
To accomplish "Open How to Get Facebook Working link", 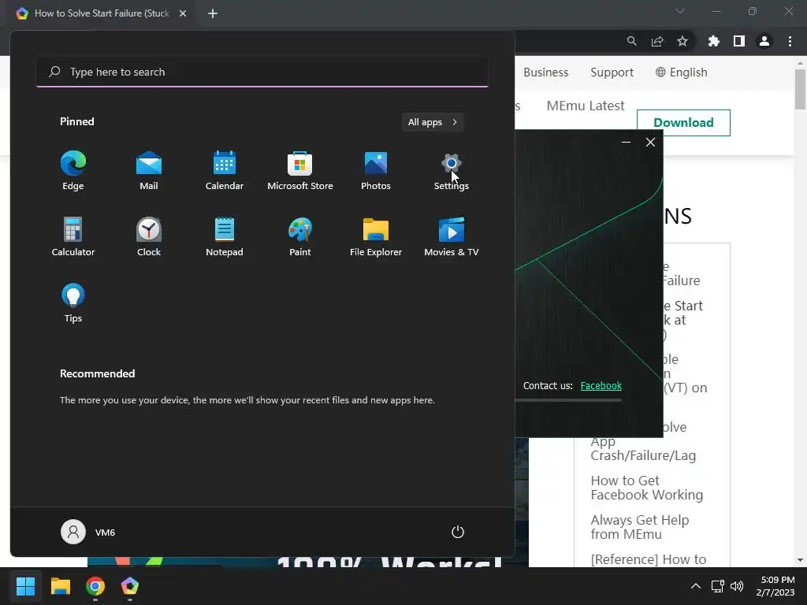I will coord(646,488).
